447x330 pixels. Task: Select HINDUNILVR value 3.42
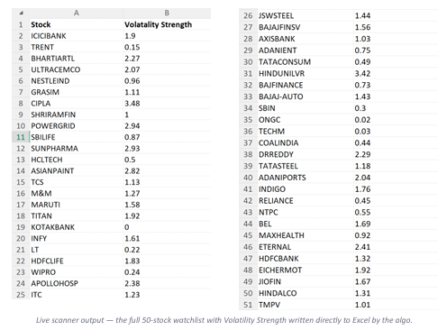tap(396, 73)
